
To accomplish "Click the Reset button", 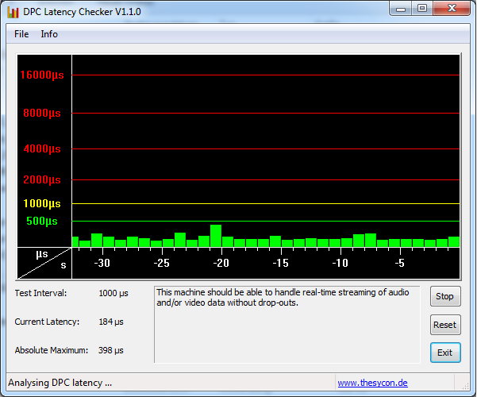I will pyautogui.click(x=445, y=325).
